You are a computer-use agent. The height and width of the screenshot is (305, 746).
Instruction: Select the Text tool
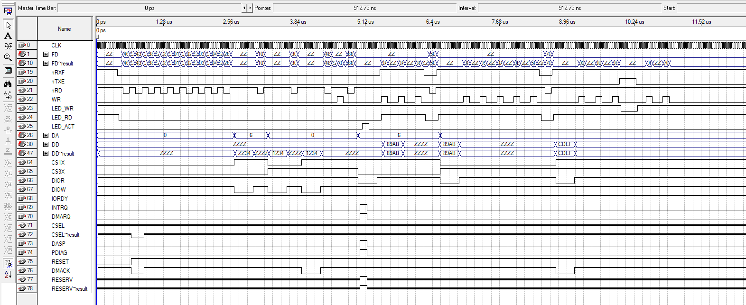(8, 36)
